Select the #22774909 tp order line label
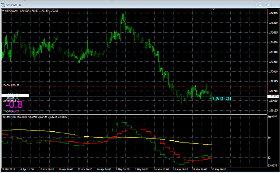 [x=11, y=85]
